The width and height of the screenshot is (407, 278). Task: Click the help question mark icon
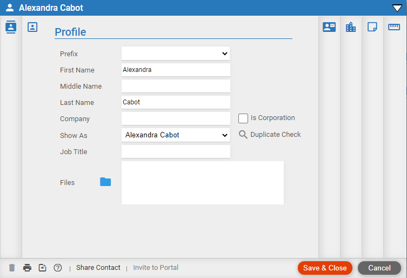(58, 268)
